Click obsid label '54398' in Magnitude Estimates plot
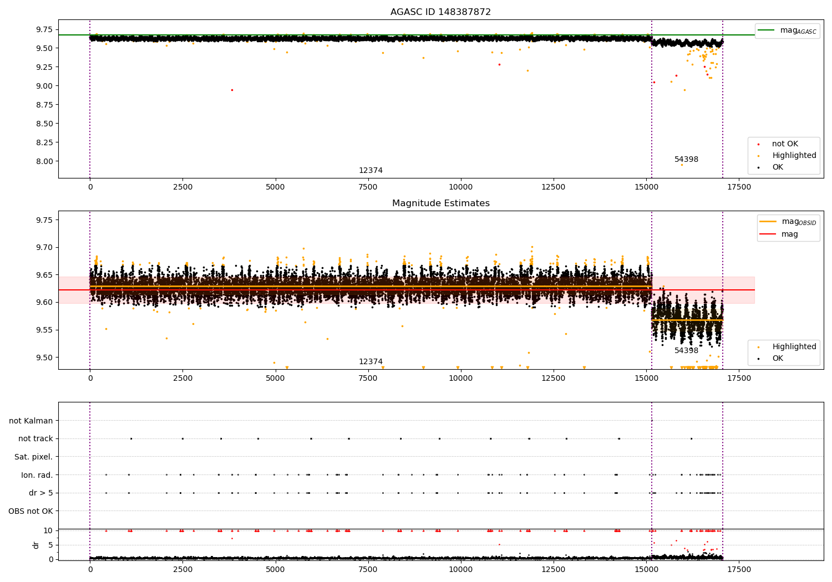 [686, 351]
